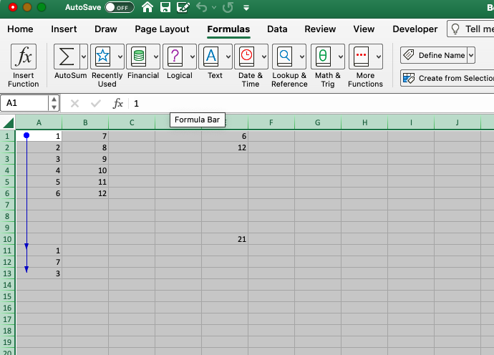Open the Date & Time functions icon

[x=247, y=57]
